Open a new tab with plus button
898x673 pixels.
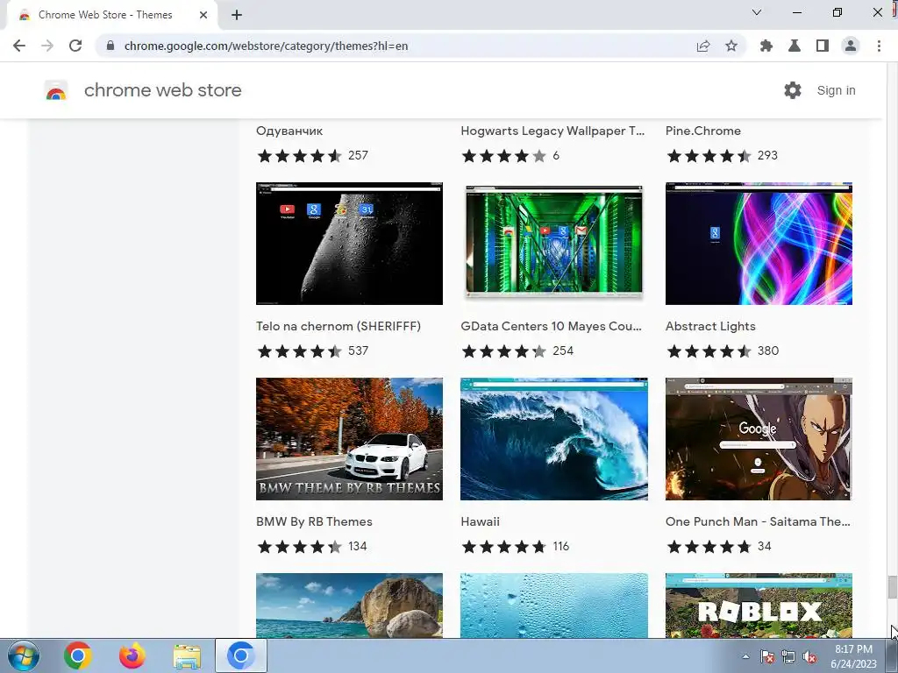coord(237,15)
